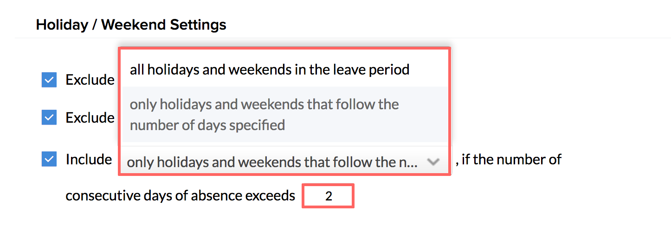671x250 pixels.
Task: Click the 'Include' label text
Action: click(x=89, y=159)
